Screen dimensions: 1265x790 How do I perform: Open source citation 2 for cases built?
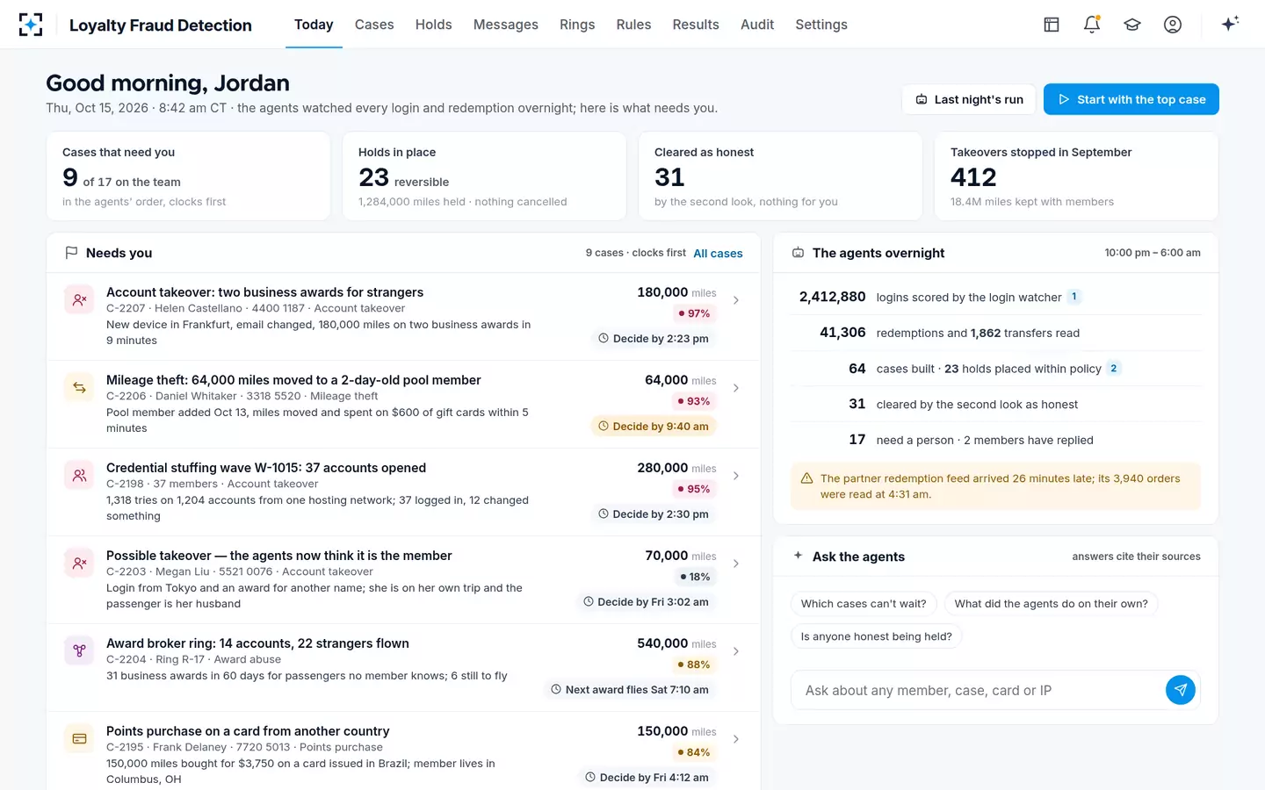point(1114,368)
